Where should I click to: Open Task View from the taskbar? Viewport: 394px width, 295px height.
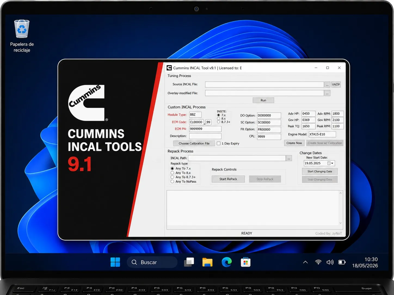189,262
